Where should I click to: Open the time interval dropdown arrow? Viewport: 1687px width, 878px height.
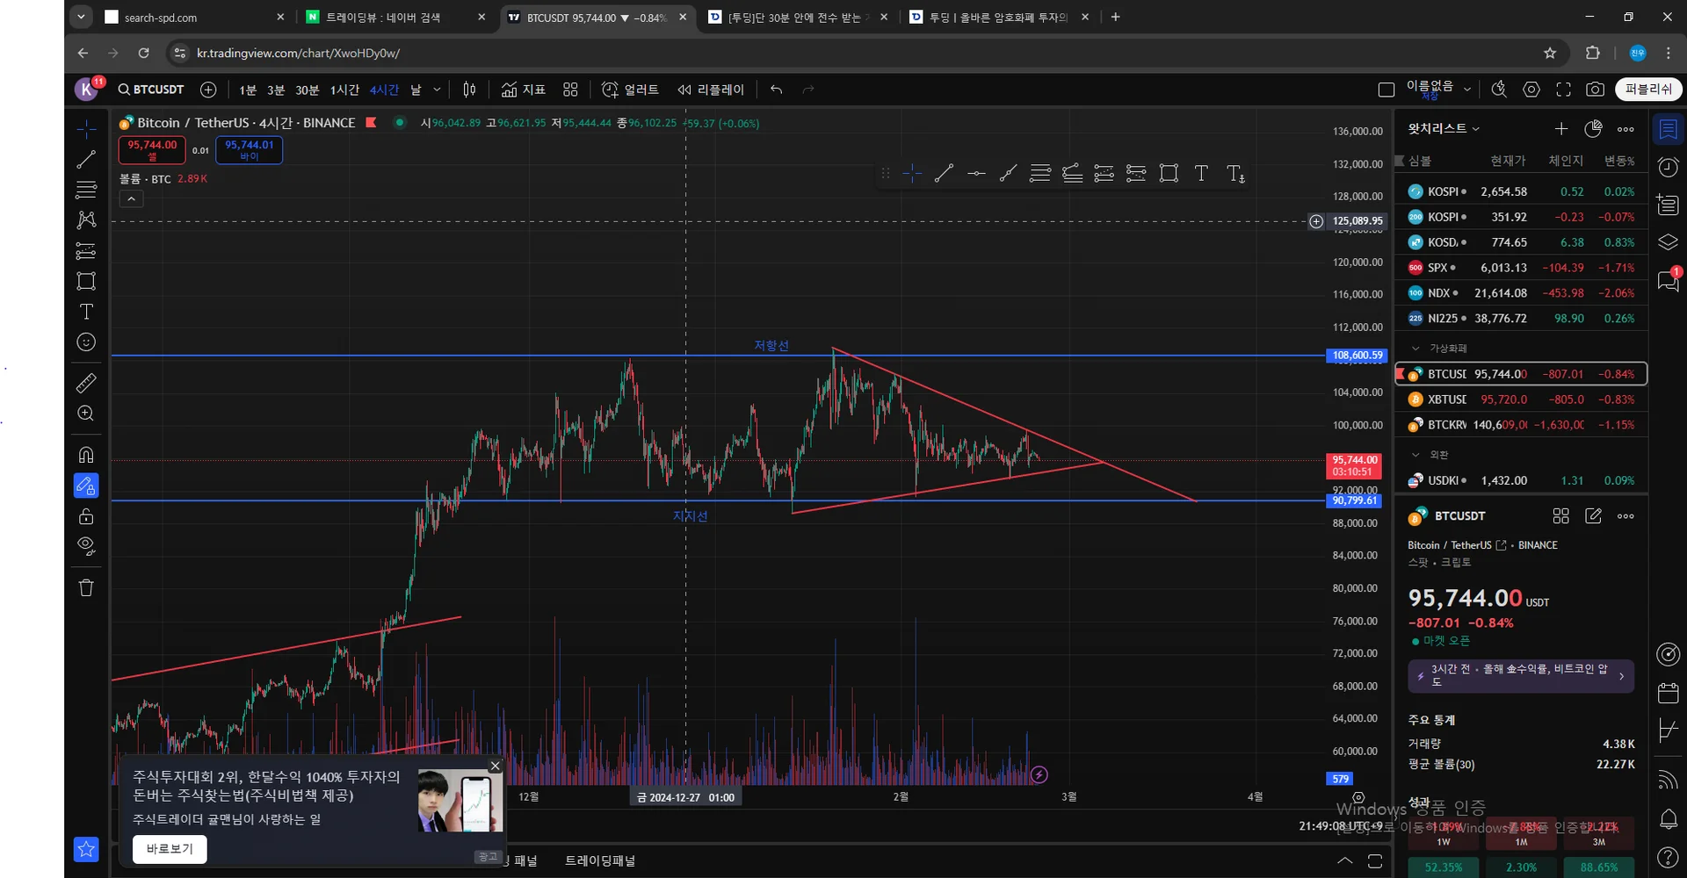437,90
